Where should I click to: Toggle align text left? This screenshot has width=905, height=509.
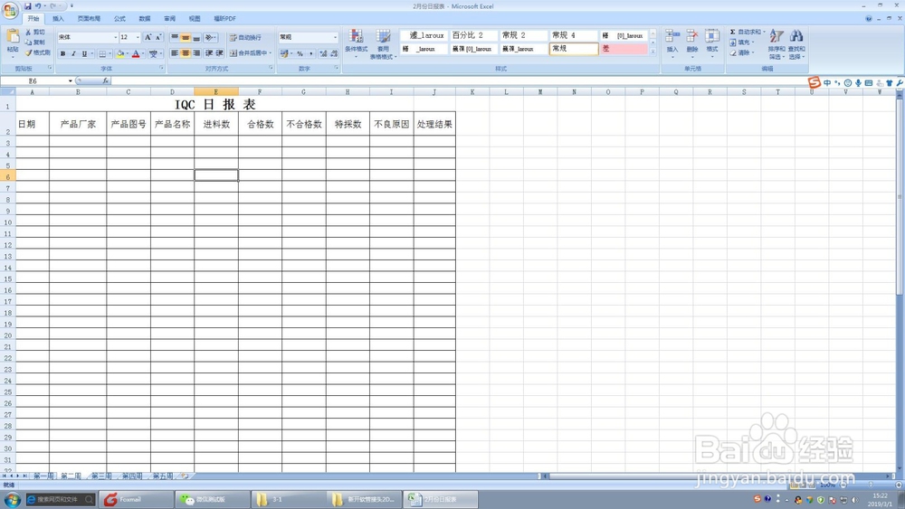click(175, 53)
